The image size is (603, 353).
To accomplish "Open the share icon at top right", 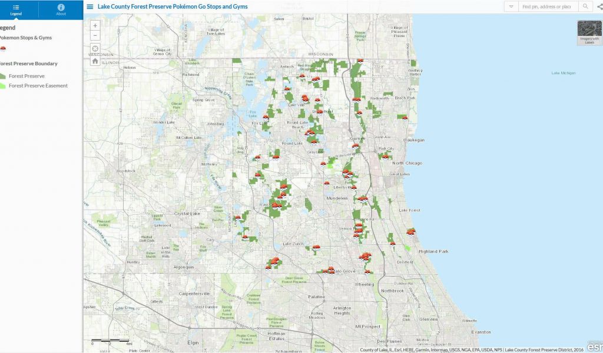I will pyautogui.click(x=600, y=6).
